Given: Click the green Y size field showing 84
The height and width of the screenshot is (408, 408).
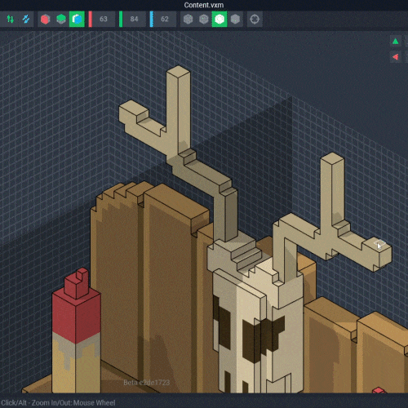Looking at the screenshot, I should (x=135, y=19).
